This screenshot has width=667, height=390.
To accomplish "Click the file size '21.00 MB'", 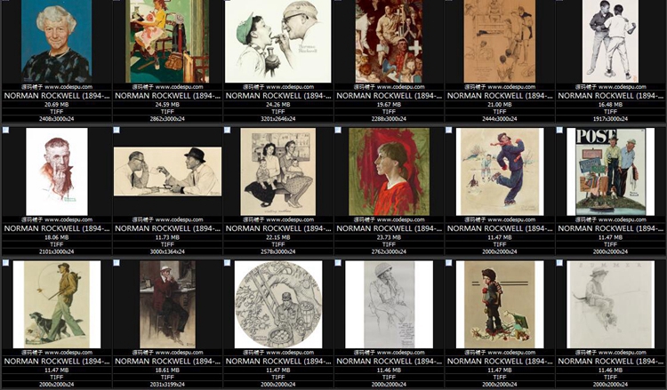I will click(500, 105).
